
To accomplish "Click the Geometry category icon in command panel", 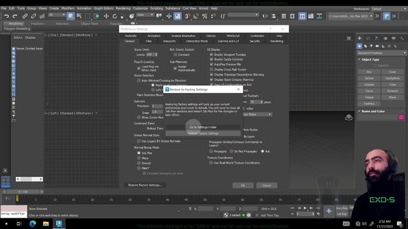I will point(360,46).
